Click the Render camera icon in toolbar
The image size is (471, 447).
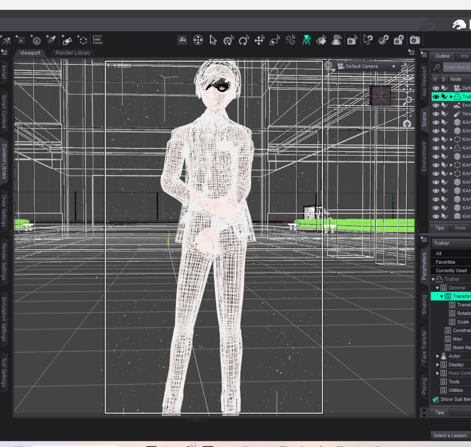[415, 40]
